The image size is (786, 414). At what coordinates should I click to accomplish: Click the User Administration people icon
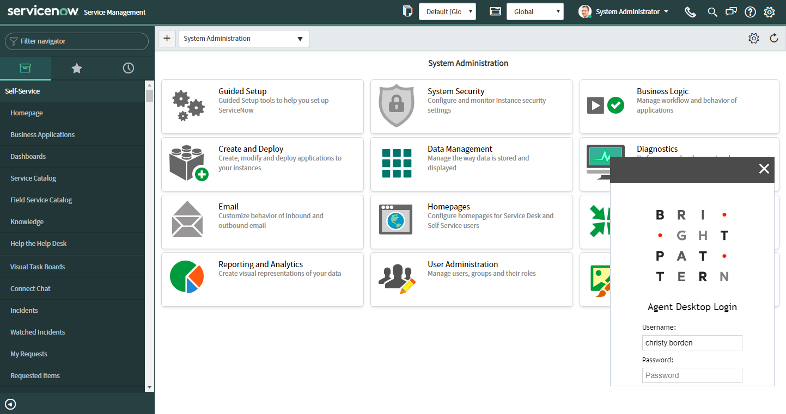[397, 279]
